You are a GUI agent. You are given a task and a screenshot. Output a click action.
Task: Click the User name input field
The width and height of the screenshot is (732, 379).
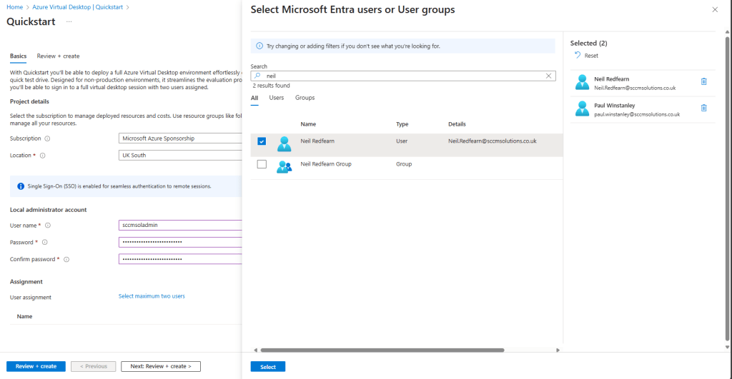pyautogui.click(x=180, y=226)
